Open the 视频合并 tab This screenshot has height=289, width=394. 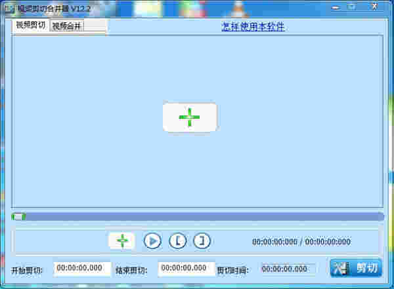point(67,26)
